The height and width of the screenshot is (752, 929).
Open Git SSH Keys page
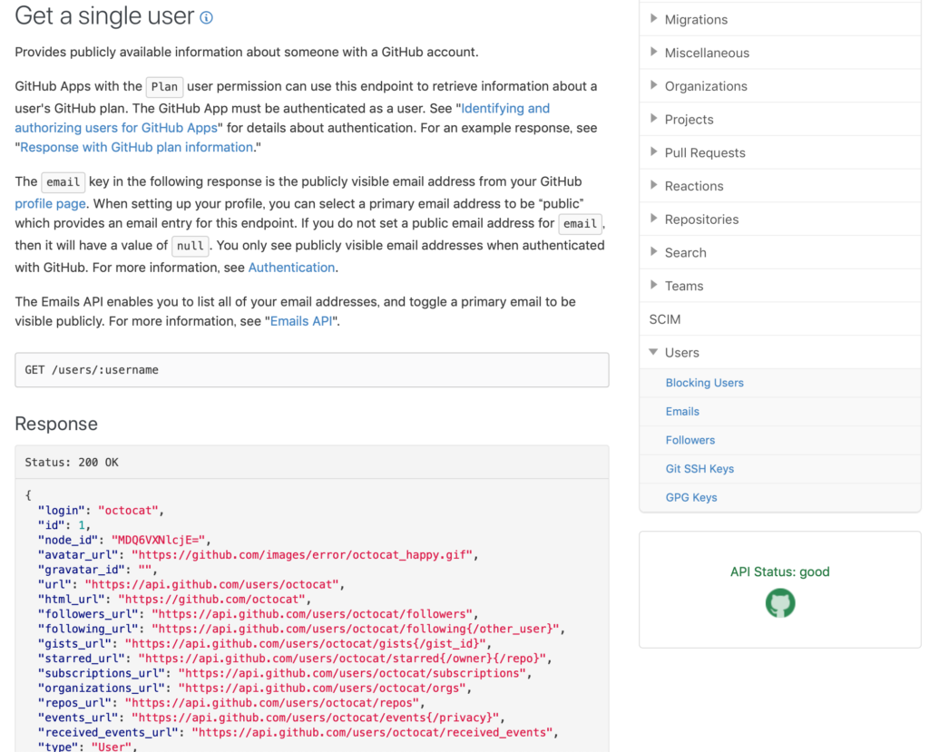(699, 469)
